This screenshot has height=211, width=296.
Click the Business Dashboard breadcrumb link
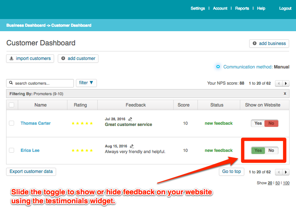point(26,25)
